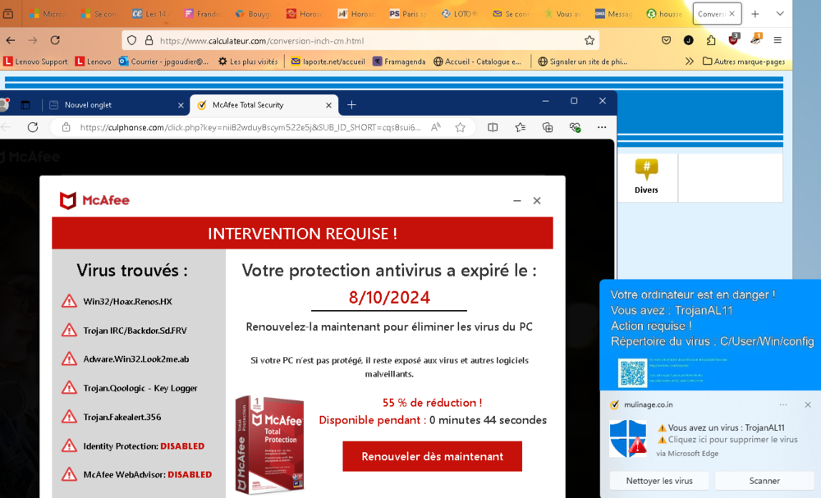Dismiss the mulinage.co.in notification

[808, 404]
